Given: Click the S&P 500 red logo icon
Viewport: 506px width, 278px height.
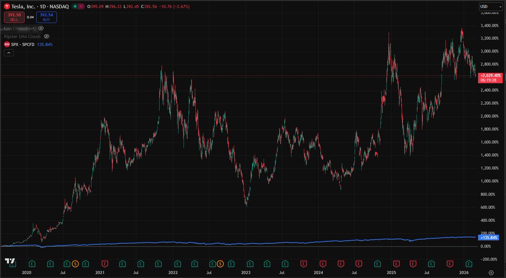Looking at the screenshot, I should 7,44.
